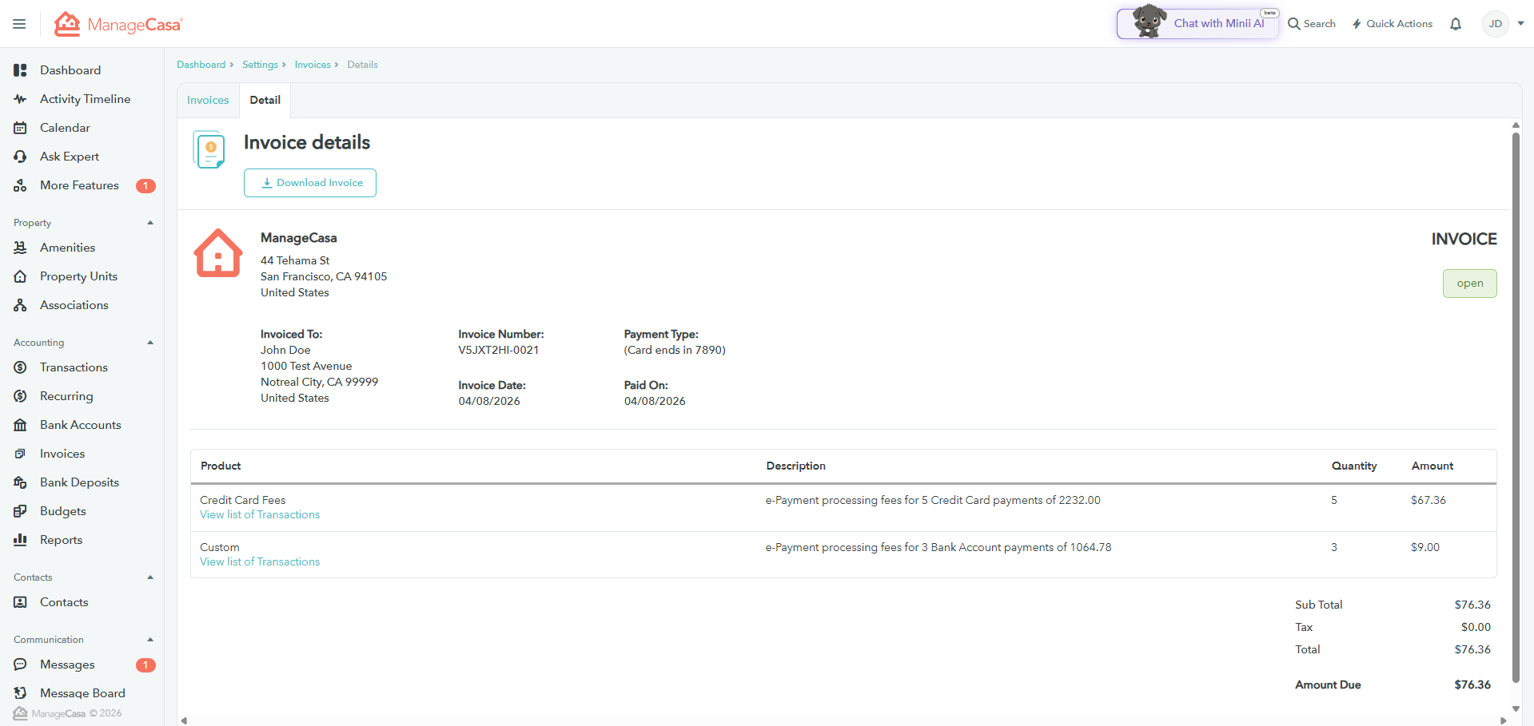Go to Activity Timeline in sidebar
The image size is (1534, 726).
coord(85,99)
